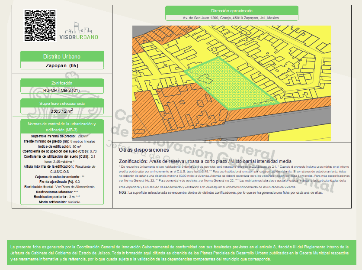Select the "Modo edificación: Variable" row

[60, 202]
